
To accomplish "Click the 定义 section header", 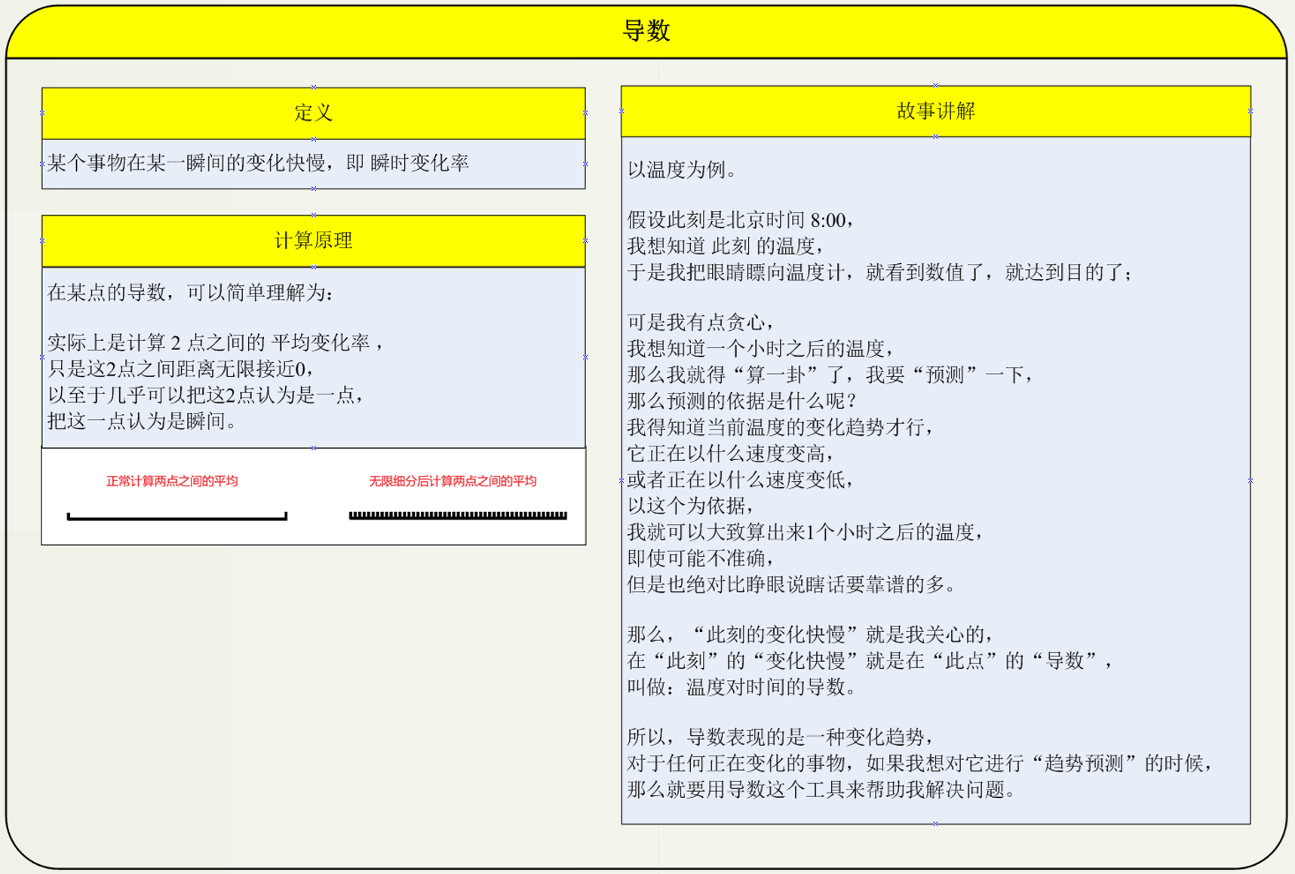I will (314, 113).
